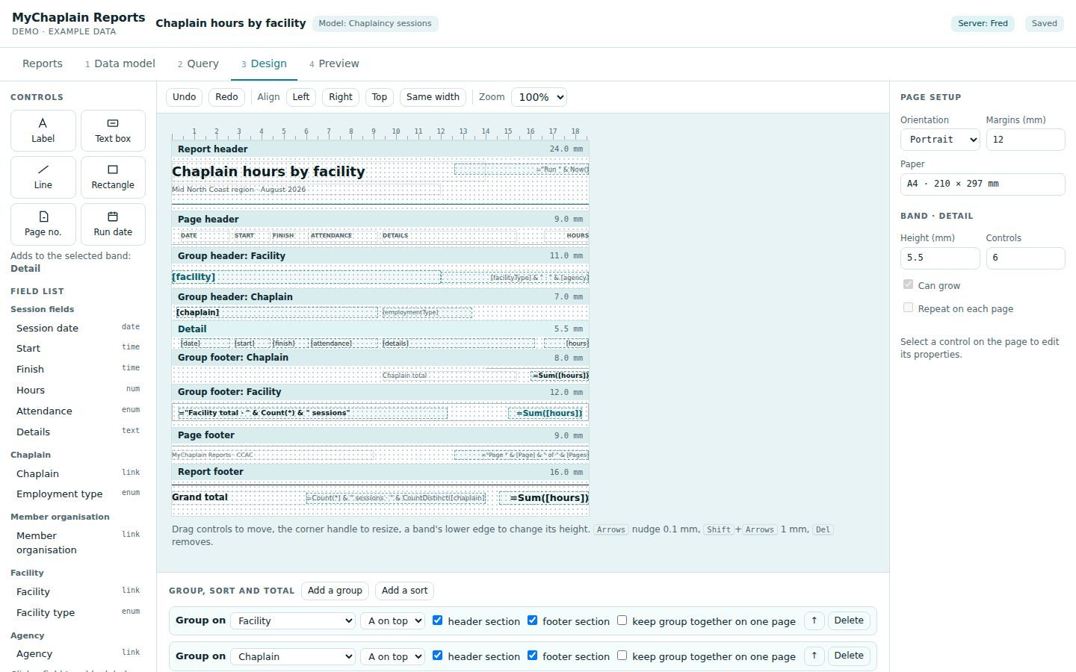Switch to the Query tab
Image resolution: width=1076 pixels, height=672 pixels.
(198, 63)
